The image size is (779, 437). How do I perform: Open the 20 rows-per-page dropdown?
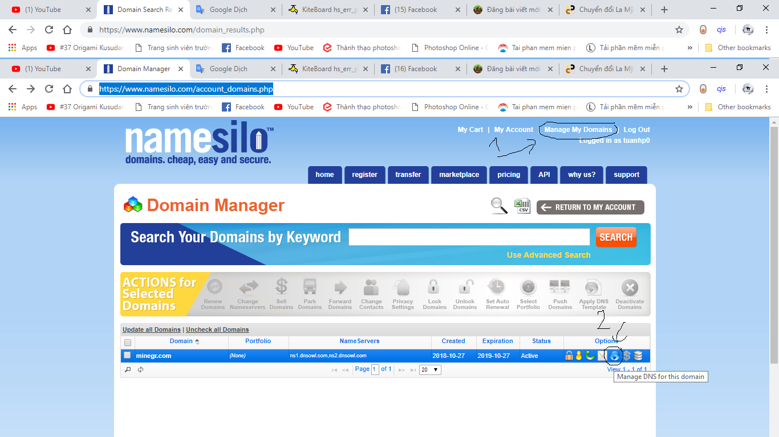(430, 369)
